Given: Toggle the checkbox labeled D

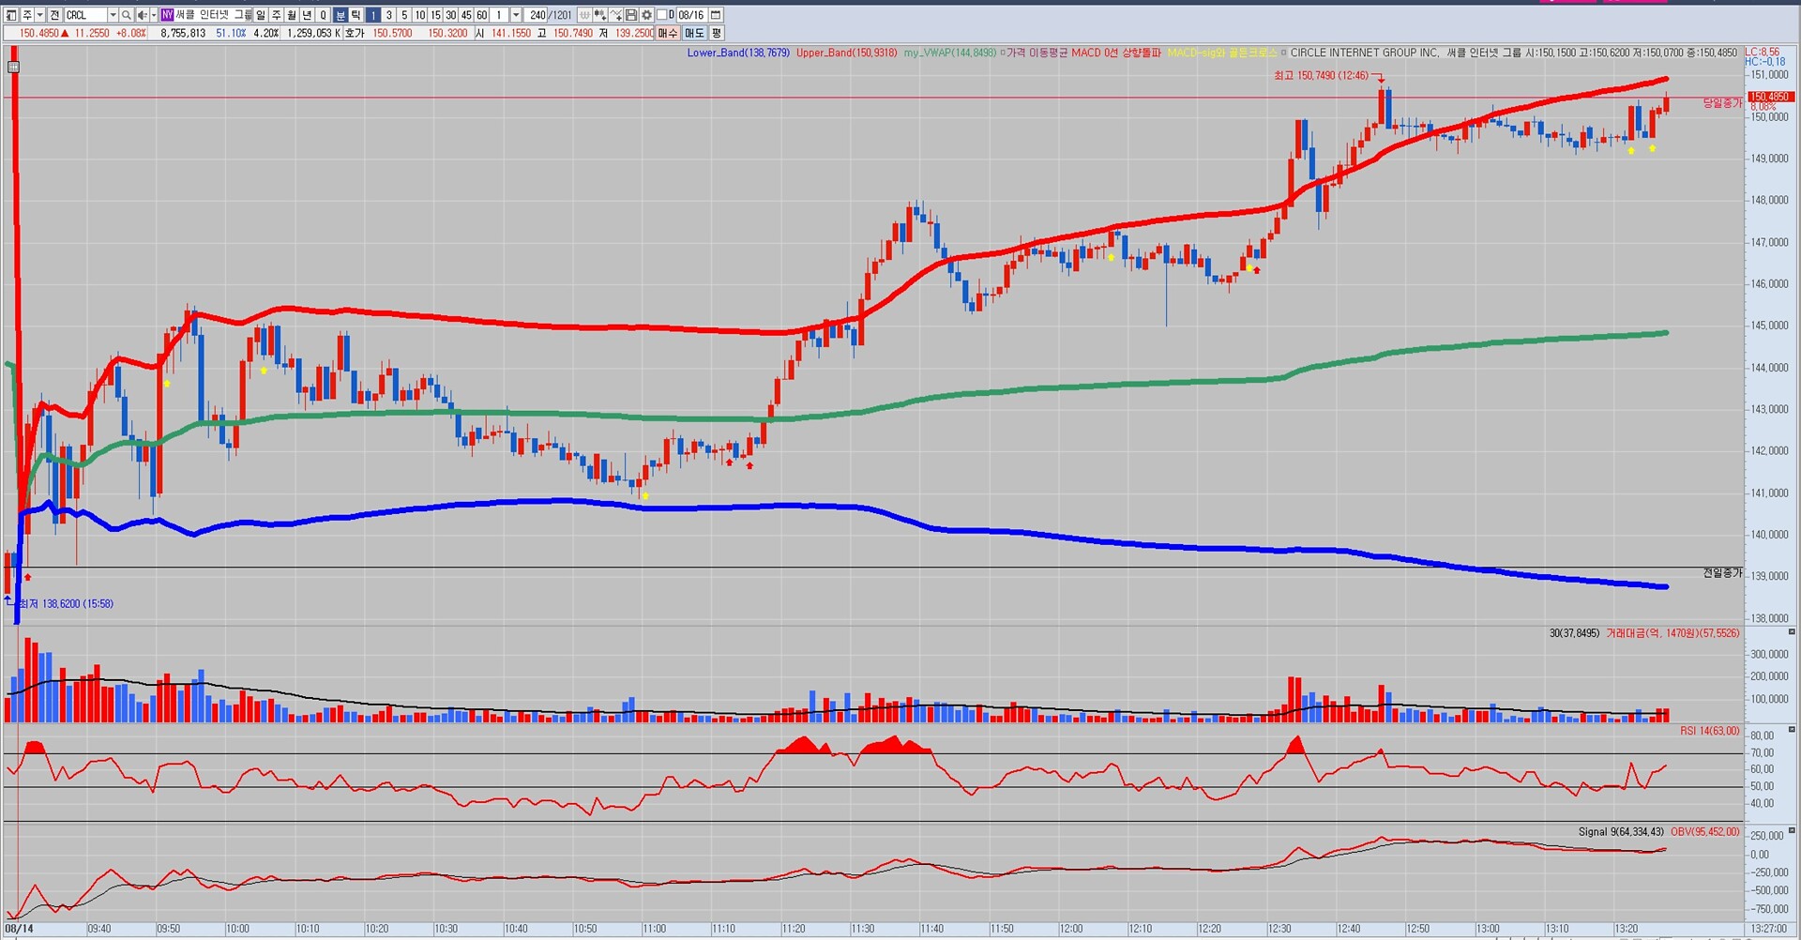Looking at the screenshot, I should pos(661,15).
